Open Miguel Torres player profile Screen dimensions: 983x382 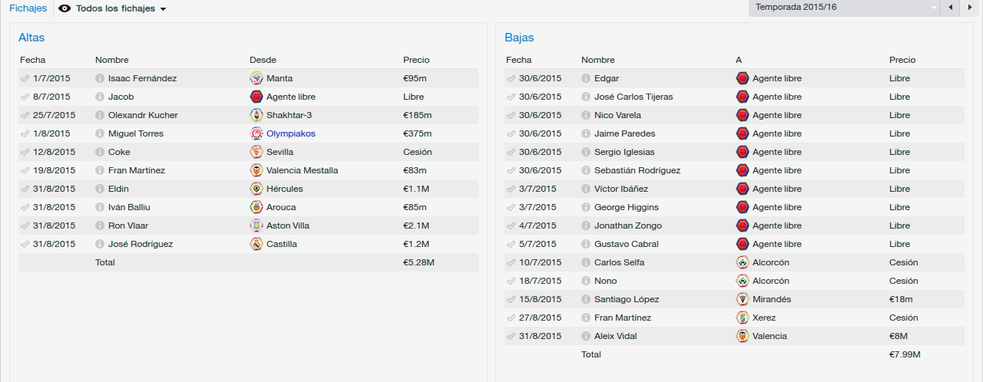[x=136, y=133]
